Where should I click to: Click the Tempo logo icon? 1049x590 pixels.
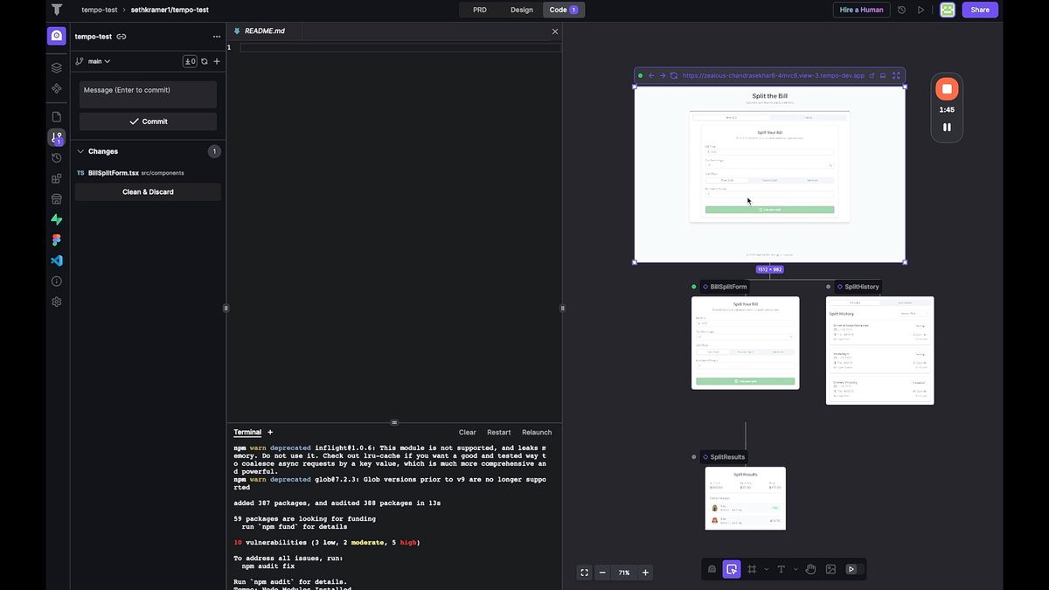tap(57, 10)
